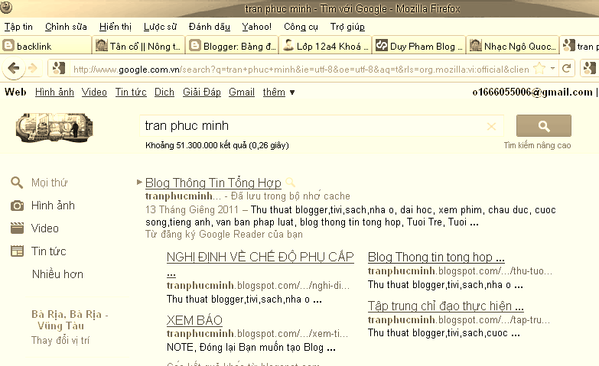Open the 'Công cụ' menu
Image resolution: width=599 pixels, height=366 pixels.
(x=301, y=26)
